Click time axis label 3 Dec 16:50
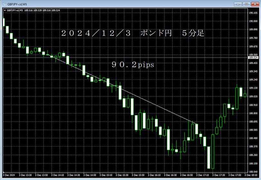 (187, 175)
